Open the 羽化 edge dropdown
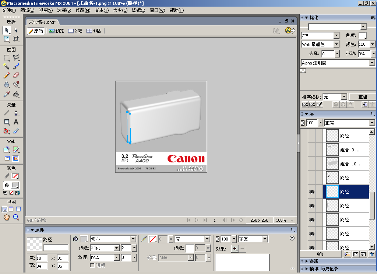 click(117, 248)
